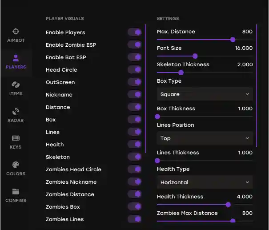Click the Max. Distance slider handle
The height and width of the screenshot is (230, 269).
233,40
